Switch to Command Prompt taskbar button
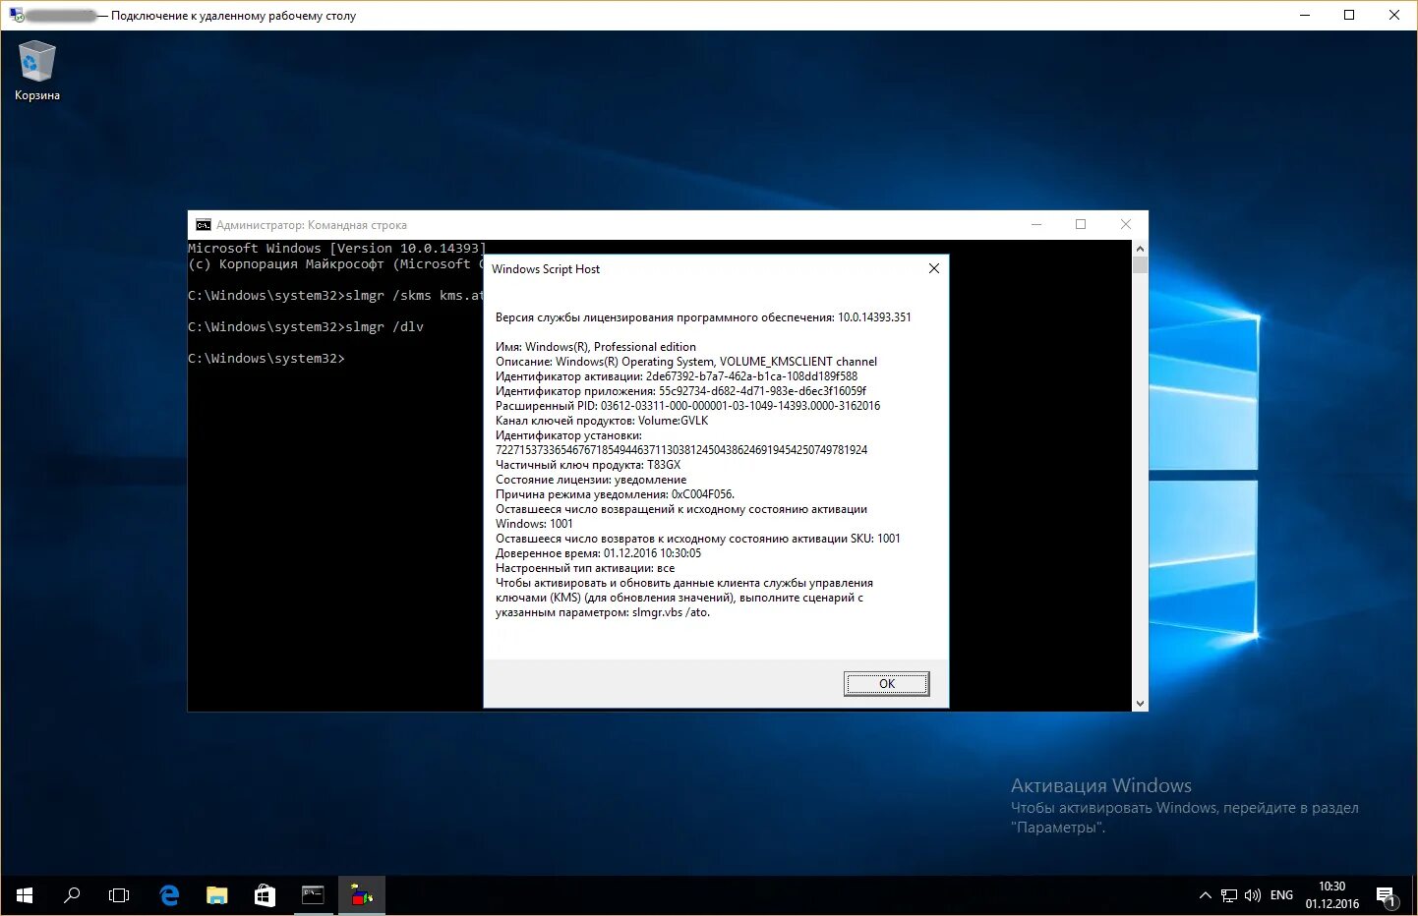 coord(313,895)
